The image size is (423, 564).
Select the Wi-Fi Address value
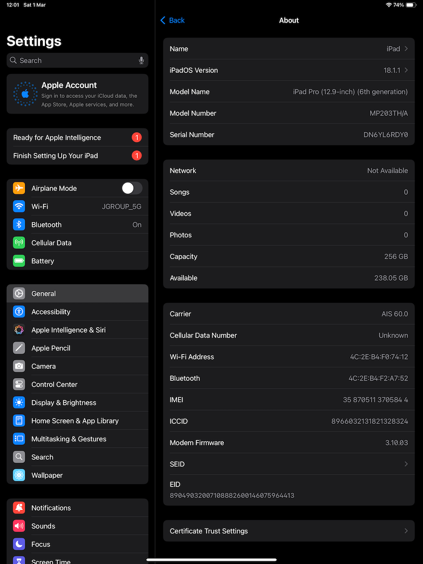tap(379, 357)
